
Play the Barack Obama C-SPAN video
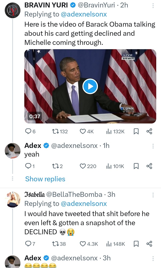[x=90, y=86]
